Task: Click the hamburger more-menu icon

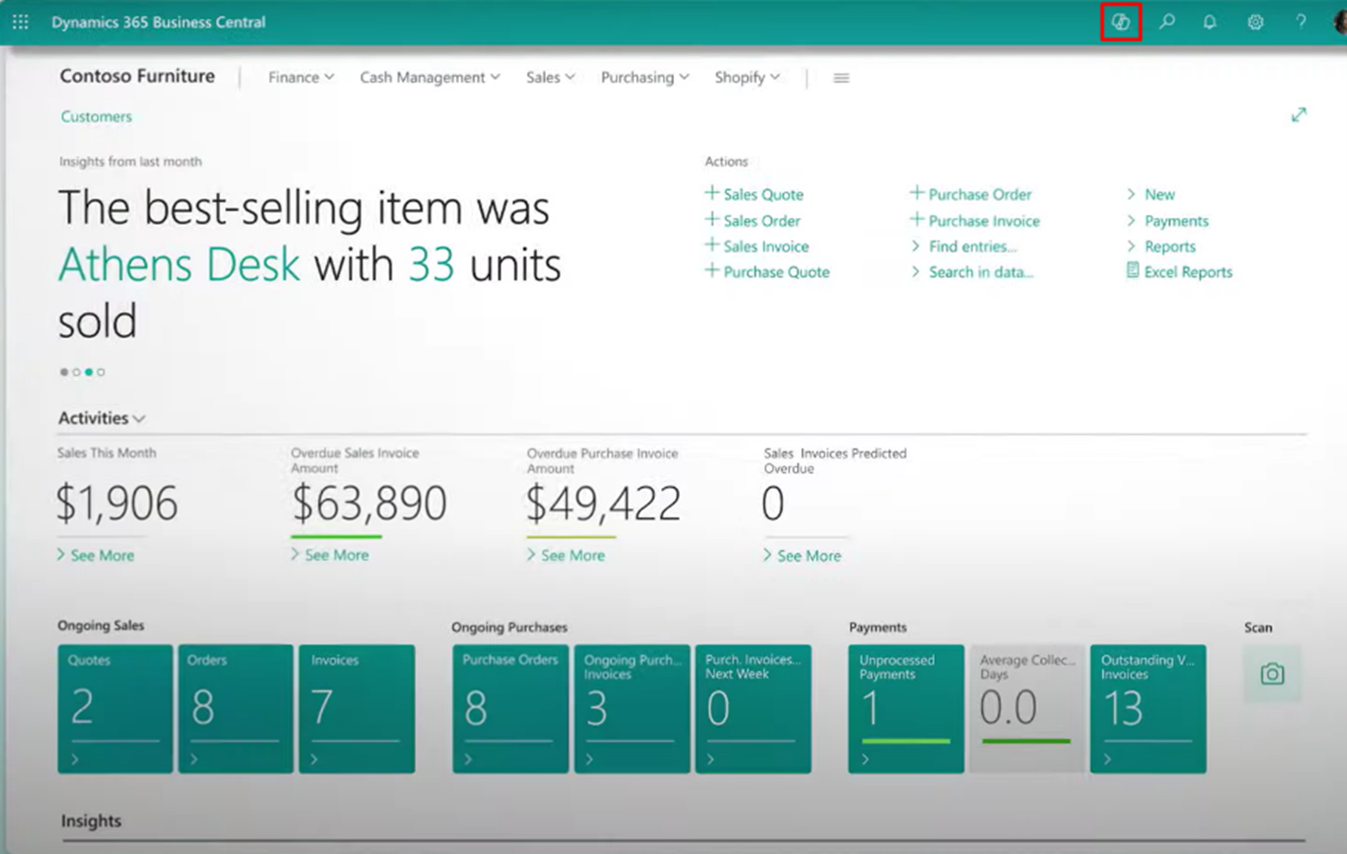Action: (841, 78)
